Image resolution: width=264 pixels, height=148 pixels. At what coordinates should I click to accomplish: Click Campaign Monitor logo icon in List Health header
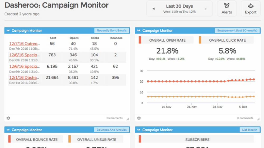(x=139, y=130)
